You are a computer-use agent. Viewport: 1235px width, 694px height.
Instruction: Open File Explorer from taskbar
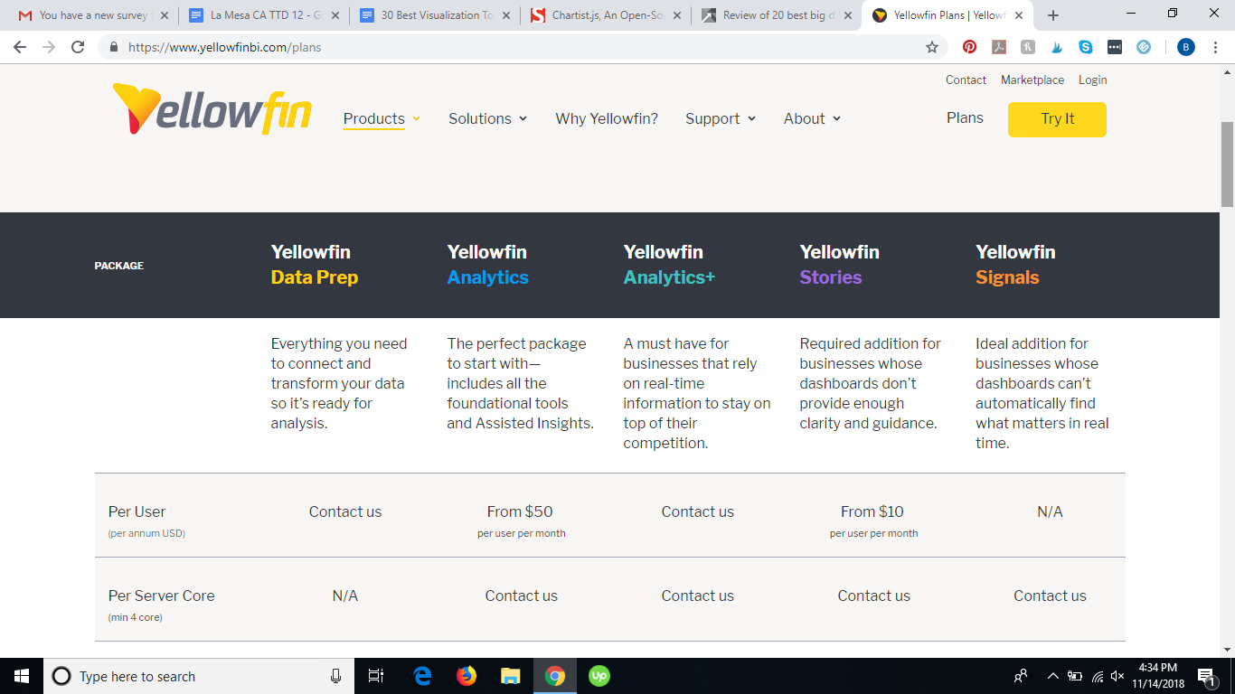[511, 676]
